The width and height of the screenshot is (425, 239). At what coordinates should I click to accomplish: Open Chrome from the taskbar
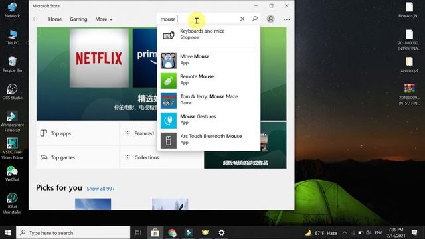click(x=172, y=232)
